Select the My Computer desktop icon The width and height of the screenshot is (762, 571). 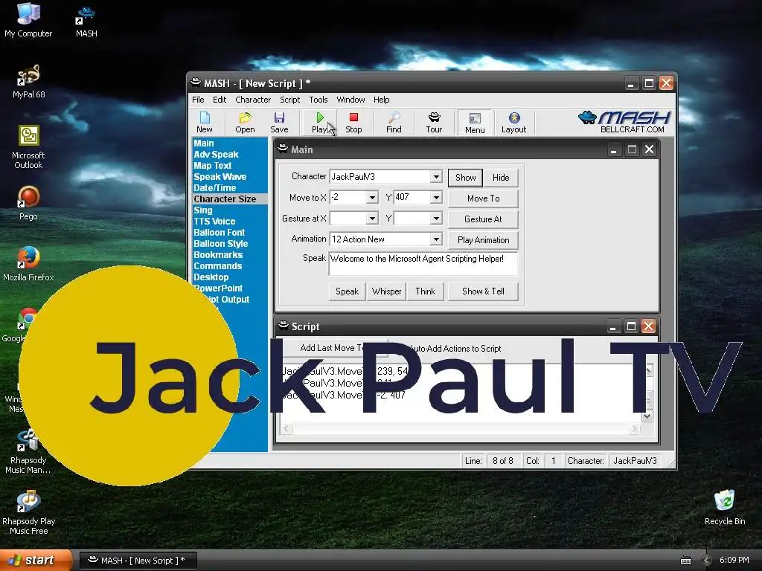coord(28,20)
